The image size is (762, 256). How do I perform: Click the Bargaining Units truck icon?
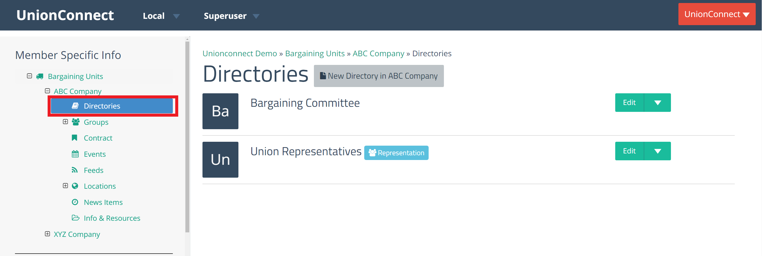pyautogui.click(x=40, y=76)
